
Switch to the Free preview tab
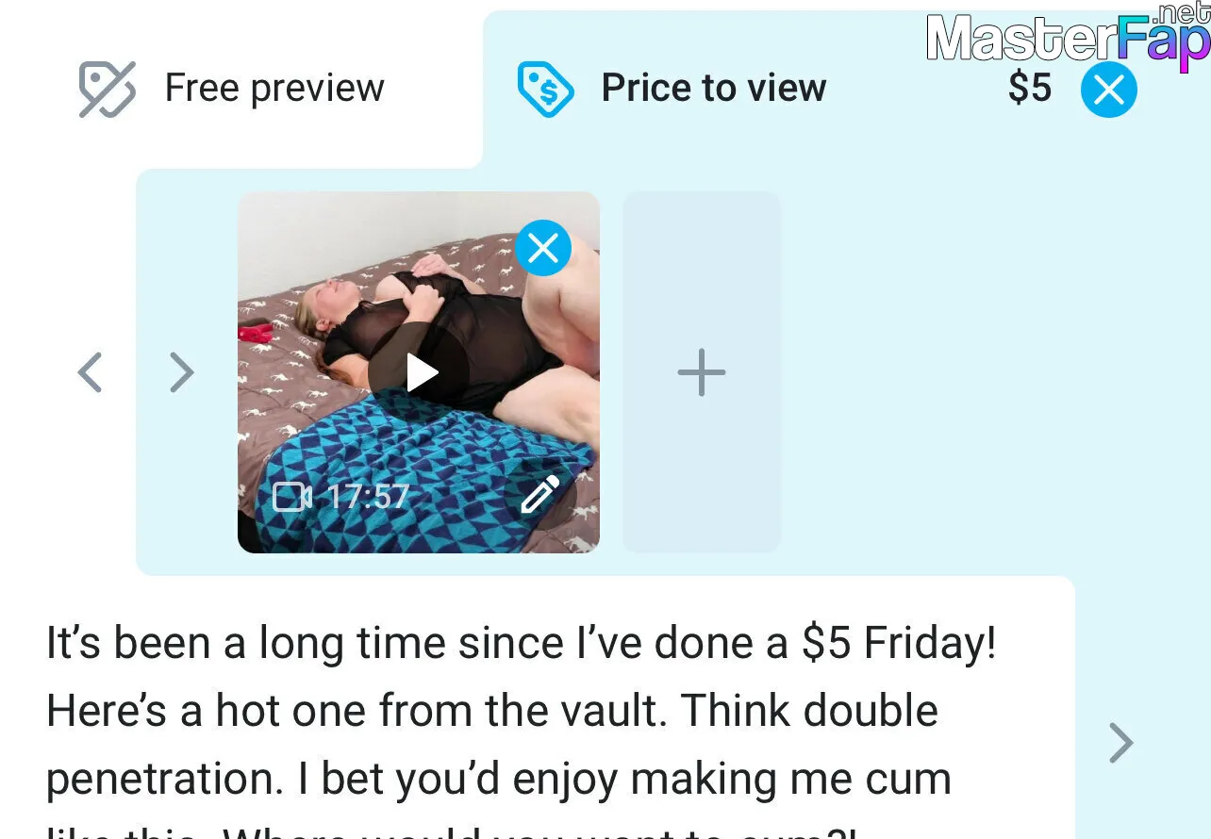[x=232, y=89]
